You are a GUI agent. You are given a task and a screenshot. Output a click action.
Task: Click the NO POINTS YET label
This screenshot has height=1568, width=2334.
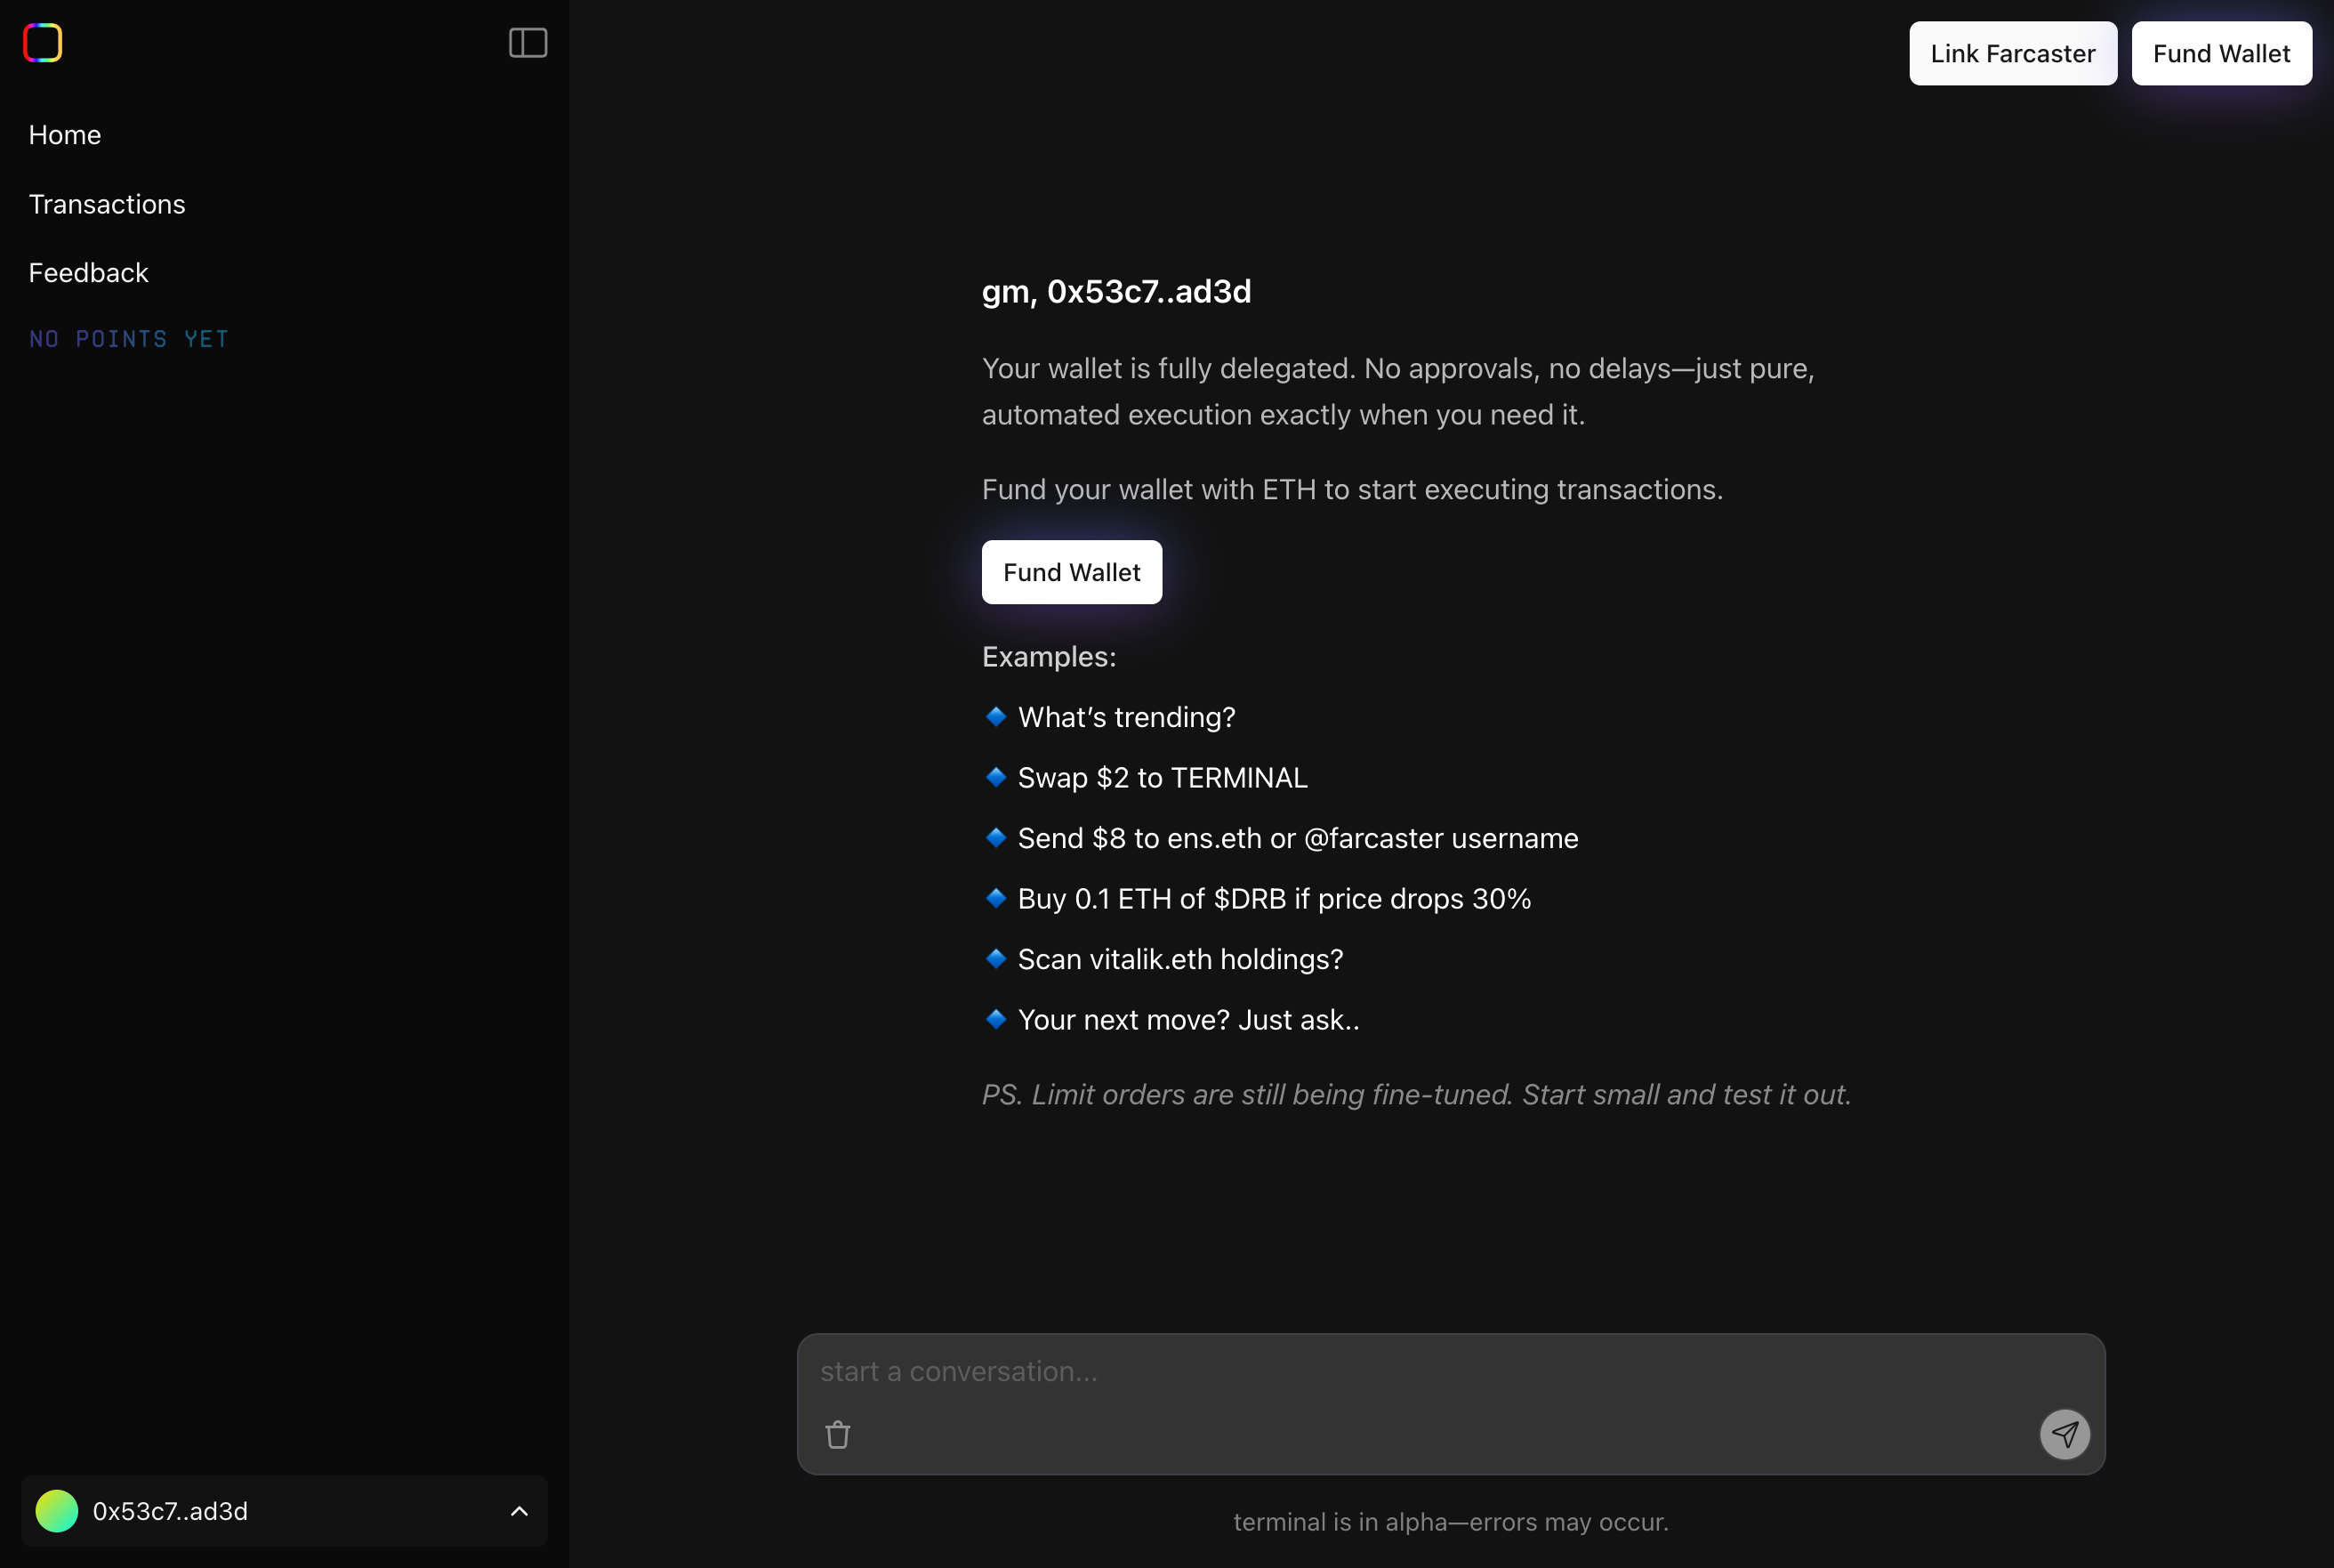pyautogui.click(x=129, y=339)
